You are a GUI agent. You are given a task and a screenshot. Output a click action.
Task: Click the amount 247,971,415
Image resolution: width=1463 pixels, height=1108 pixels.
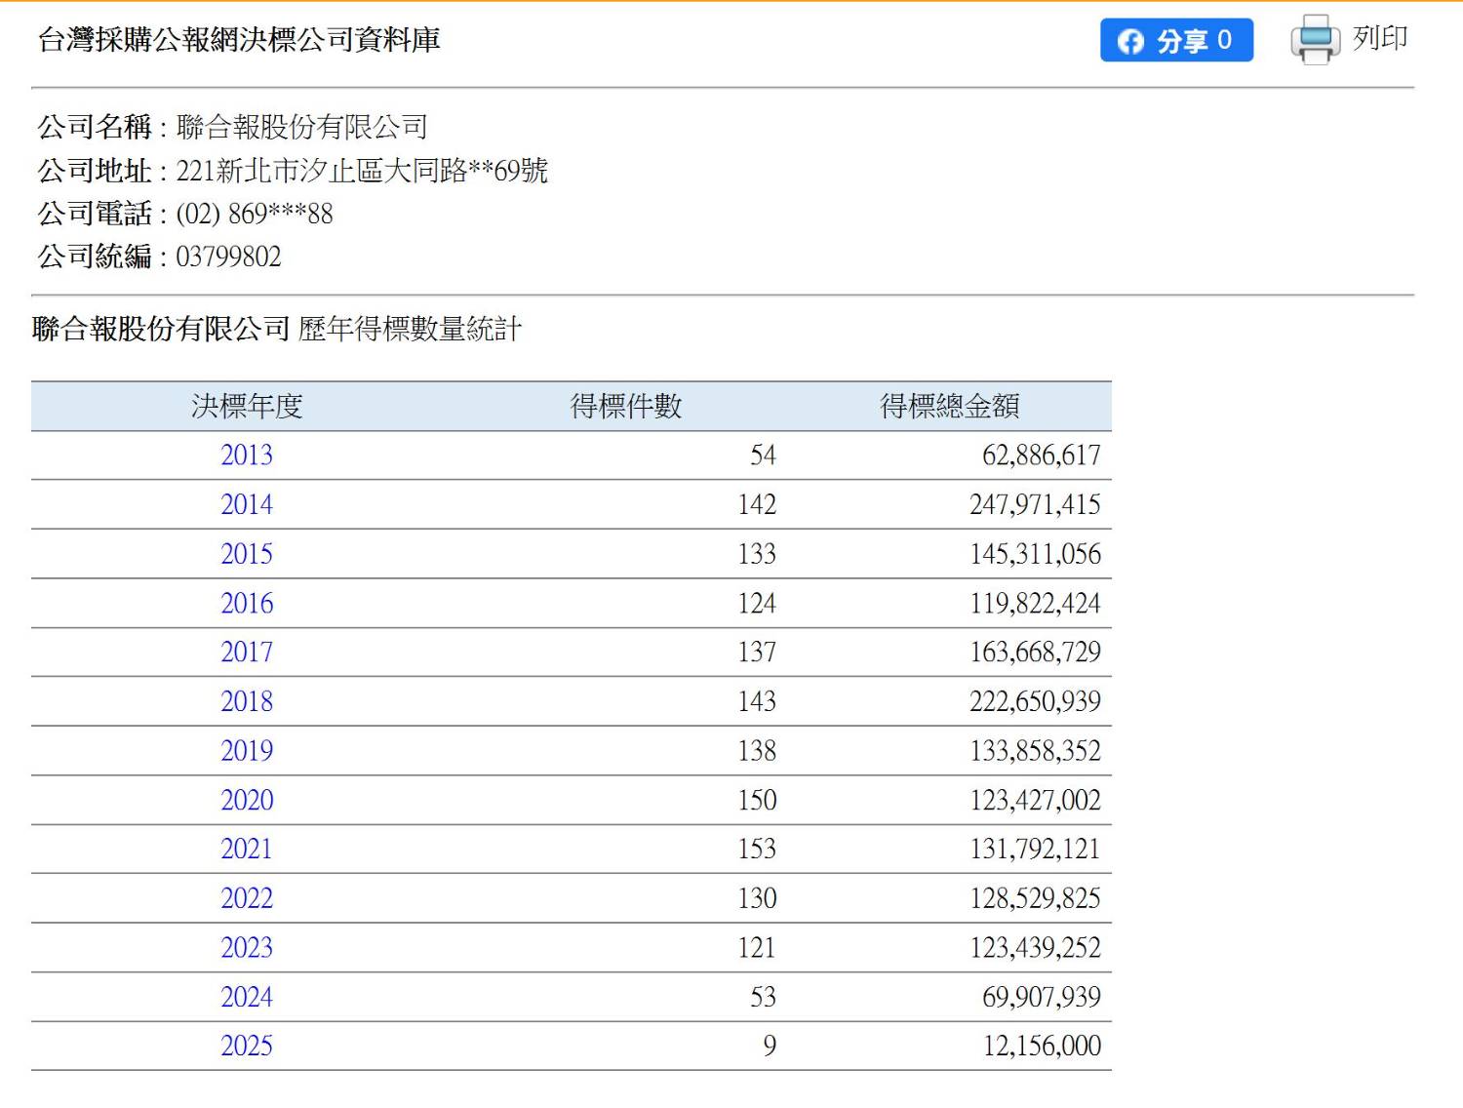1035,504
